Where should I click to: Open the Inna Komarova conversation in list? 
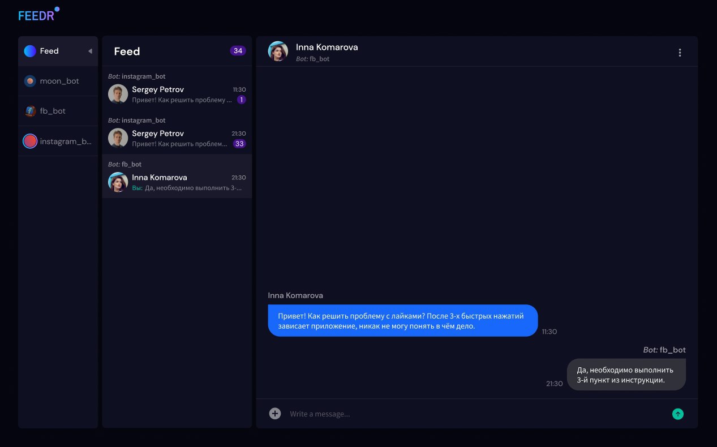pyautogui.click(x=177, y=177)
